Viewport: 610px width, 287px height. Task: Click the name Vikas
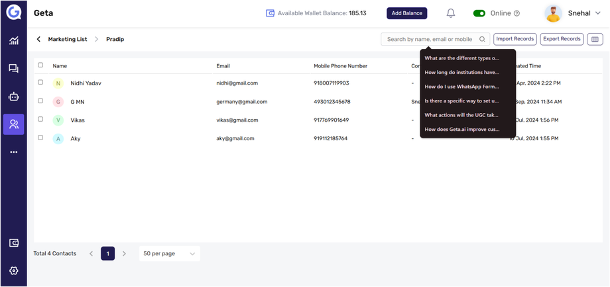click(x=78, y=120)
